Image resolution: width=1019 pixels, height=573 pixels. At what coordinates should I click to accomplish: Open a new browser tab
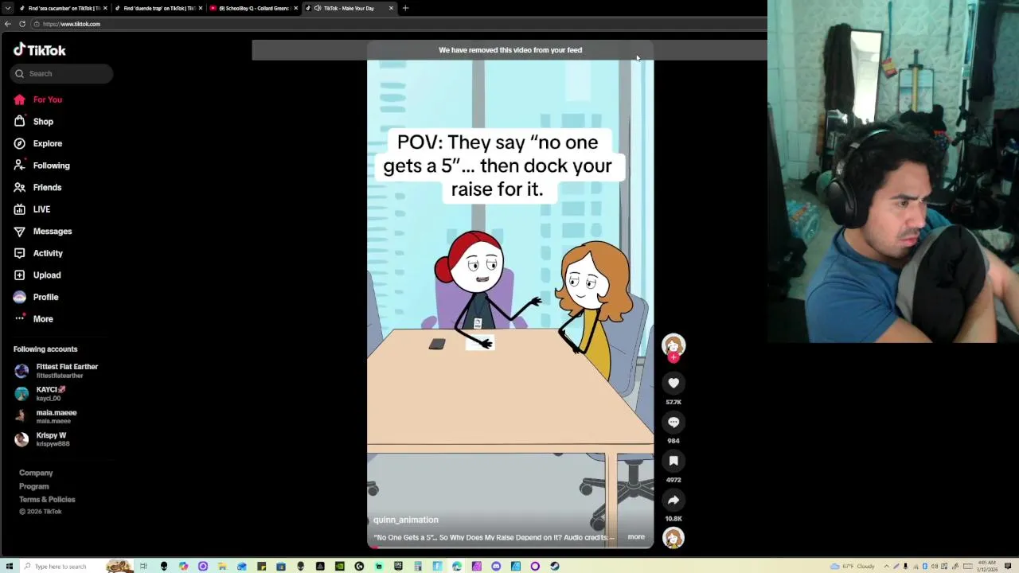(405, 8)
